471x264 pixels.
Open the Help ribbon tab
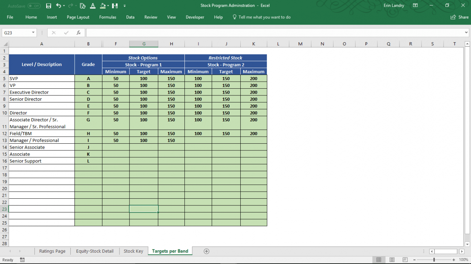pos(218,17)
